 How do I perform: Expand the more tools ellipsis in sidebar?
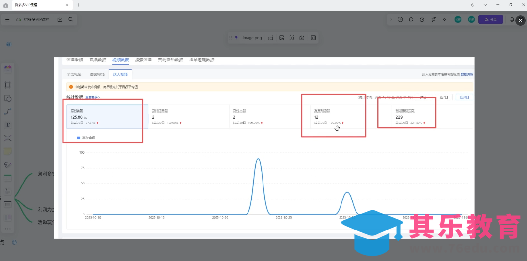pyautogui.click(x=8, y=229)
